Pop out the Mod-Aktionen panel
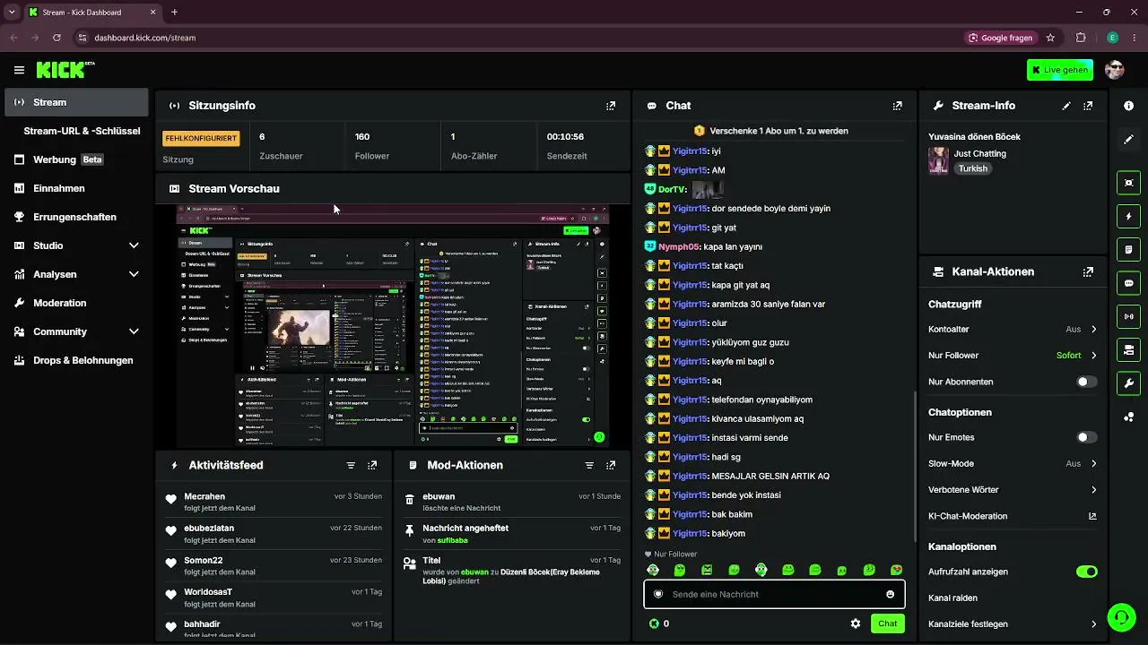 (611, 466)
